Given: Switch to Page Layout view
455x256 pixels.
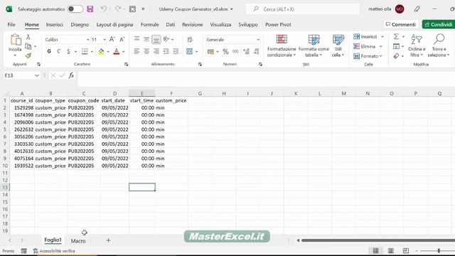Looking at the screenshot, I should [390, 251].
